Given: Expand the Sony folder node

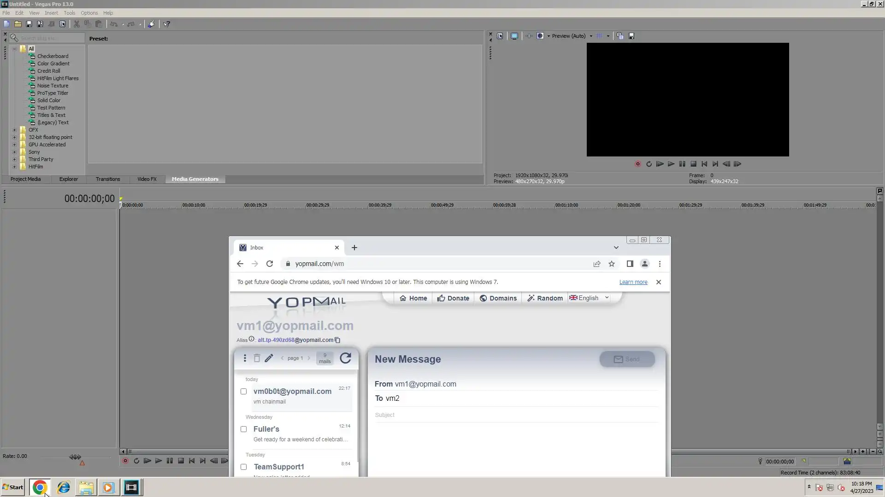Looking at the screenshot, I should (14, 152).
